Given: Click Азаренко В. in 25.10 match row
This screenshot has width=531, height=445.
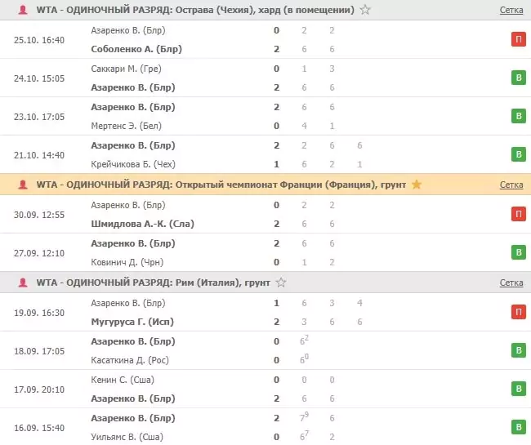Looking at the screenshot, I should (x=128, y=30).
